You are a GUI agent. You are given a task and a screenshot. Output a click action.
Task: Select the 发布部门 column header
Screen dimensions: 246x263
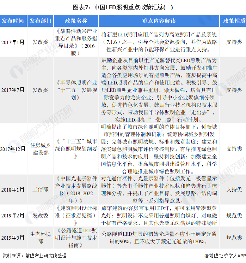point(41,21)
